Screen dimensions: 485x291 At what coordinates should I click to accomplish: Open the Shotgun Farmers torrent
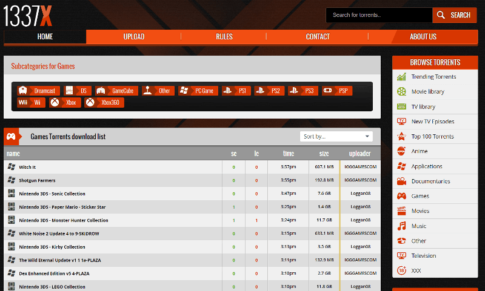tap(37, 180)
